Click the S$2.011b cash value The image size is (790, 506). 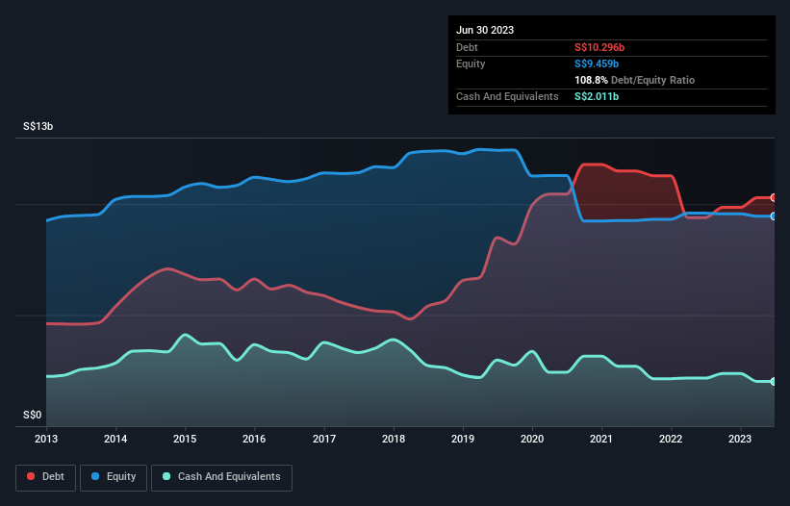597,96
